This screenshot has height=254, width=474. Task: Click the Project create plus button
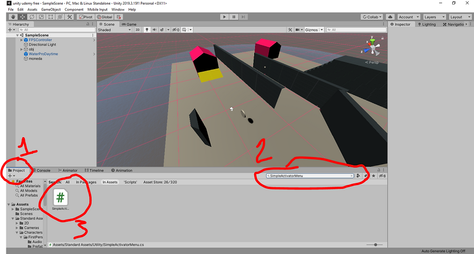pos(11,176)
